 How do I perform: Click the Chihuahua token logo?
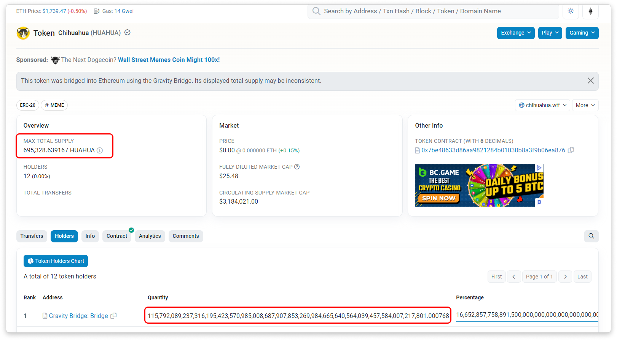pyautogui.click(x=23, y=33)
